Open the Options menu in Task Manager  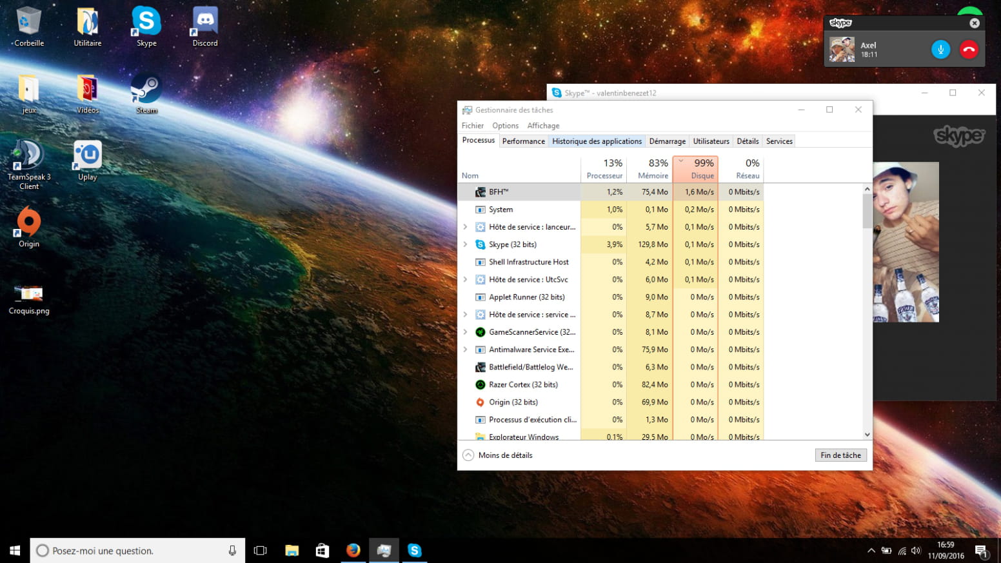point(505,126)
